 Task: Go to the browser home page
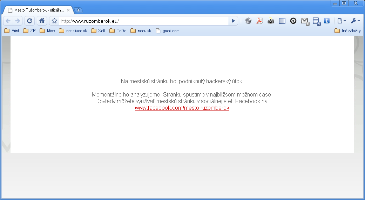[x=42, y=21]
